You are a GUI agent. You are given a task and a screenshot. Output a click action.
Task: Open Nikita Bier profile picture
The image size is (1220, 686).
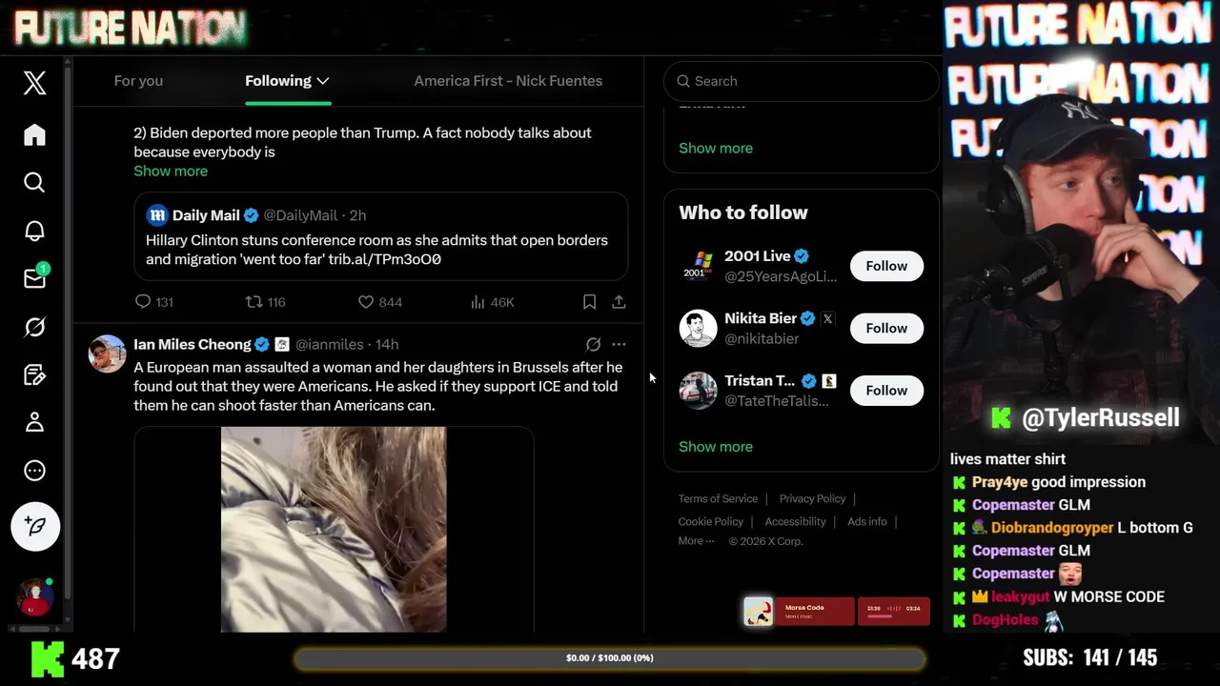(698, 328)
